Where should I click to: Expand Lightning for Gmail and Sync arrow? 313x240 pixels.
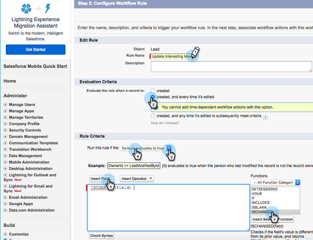pos(5,186)
